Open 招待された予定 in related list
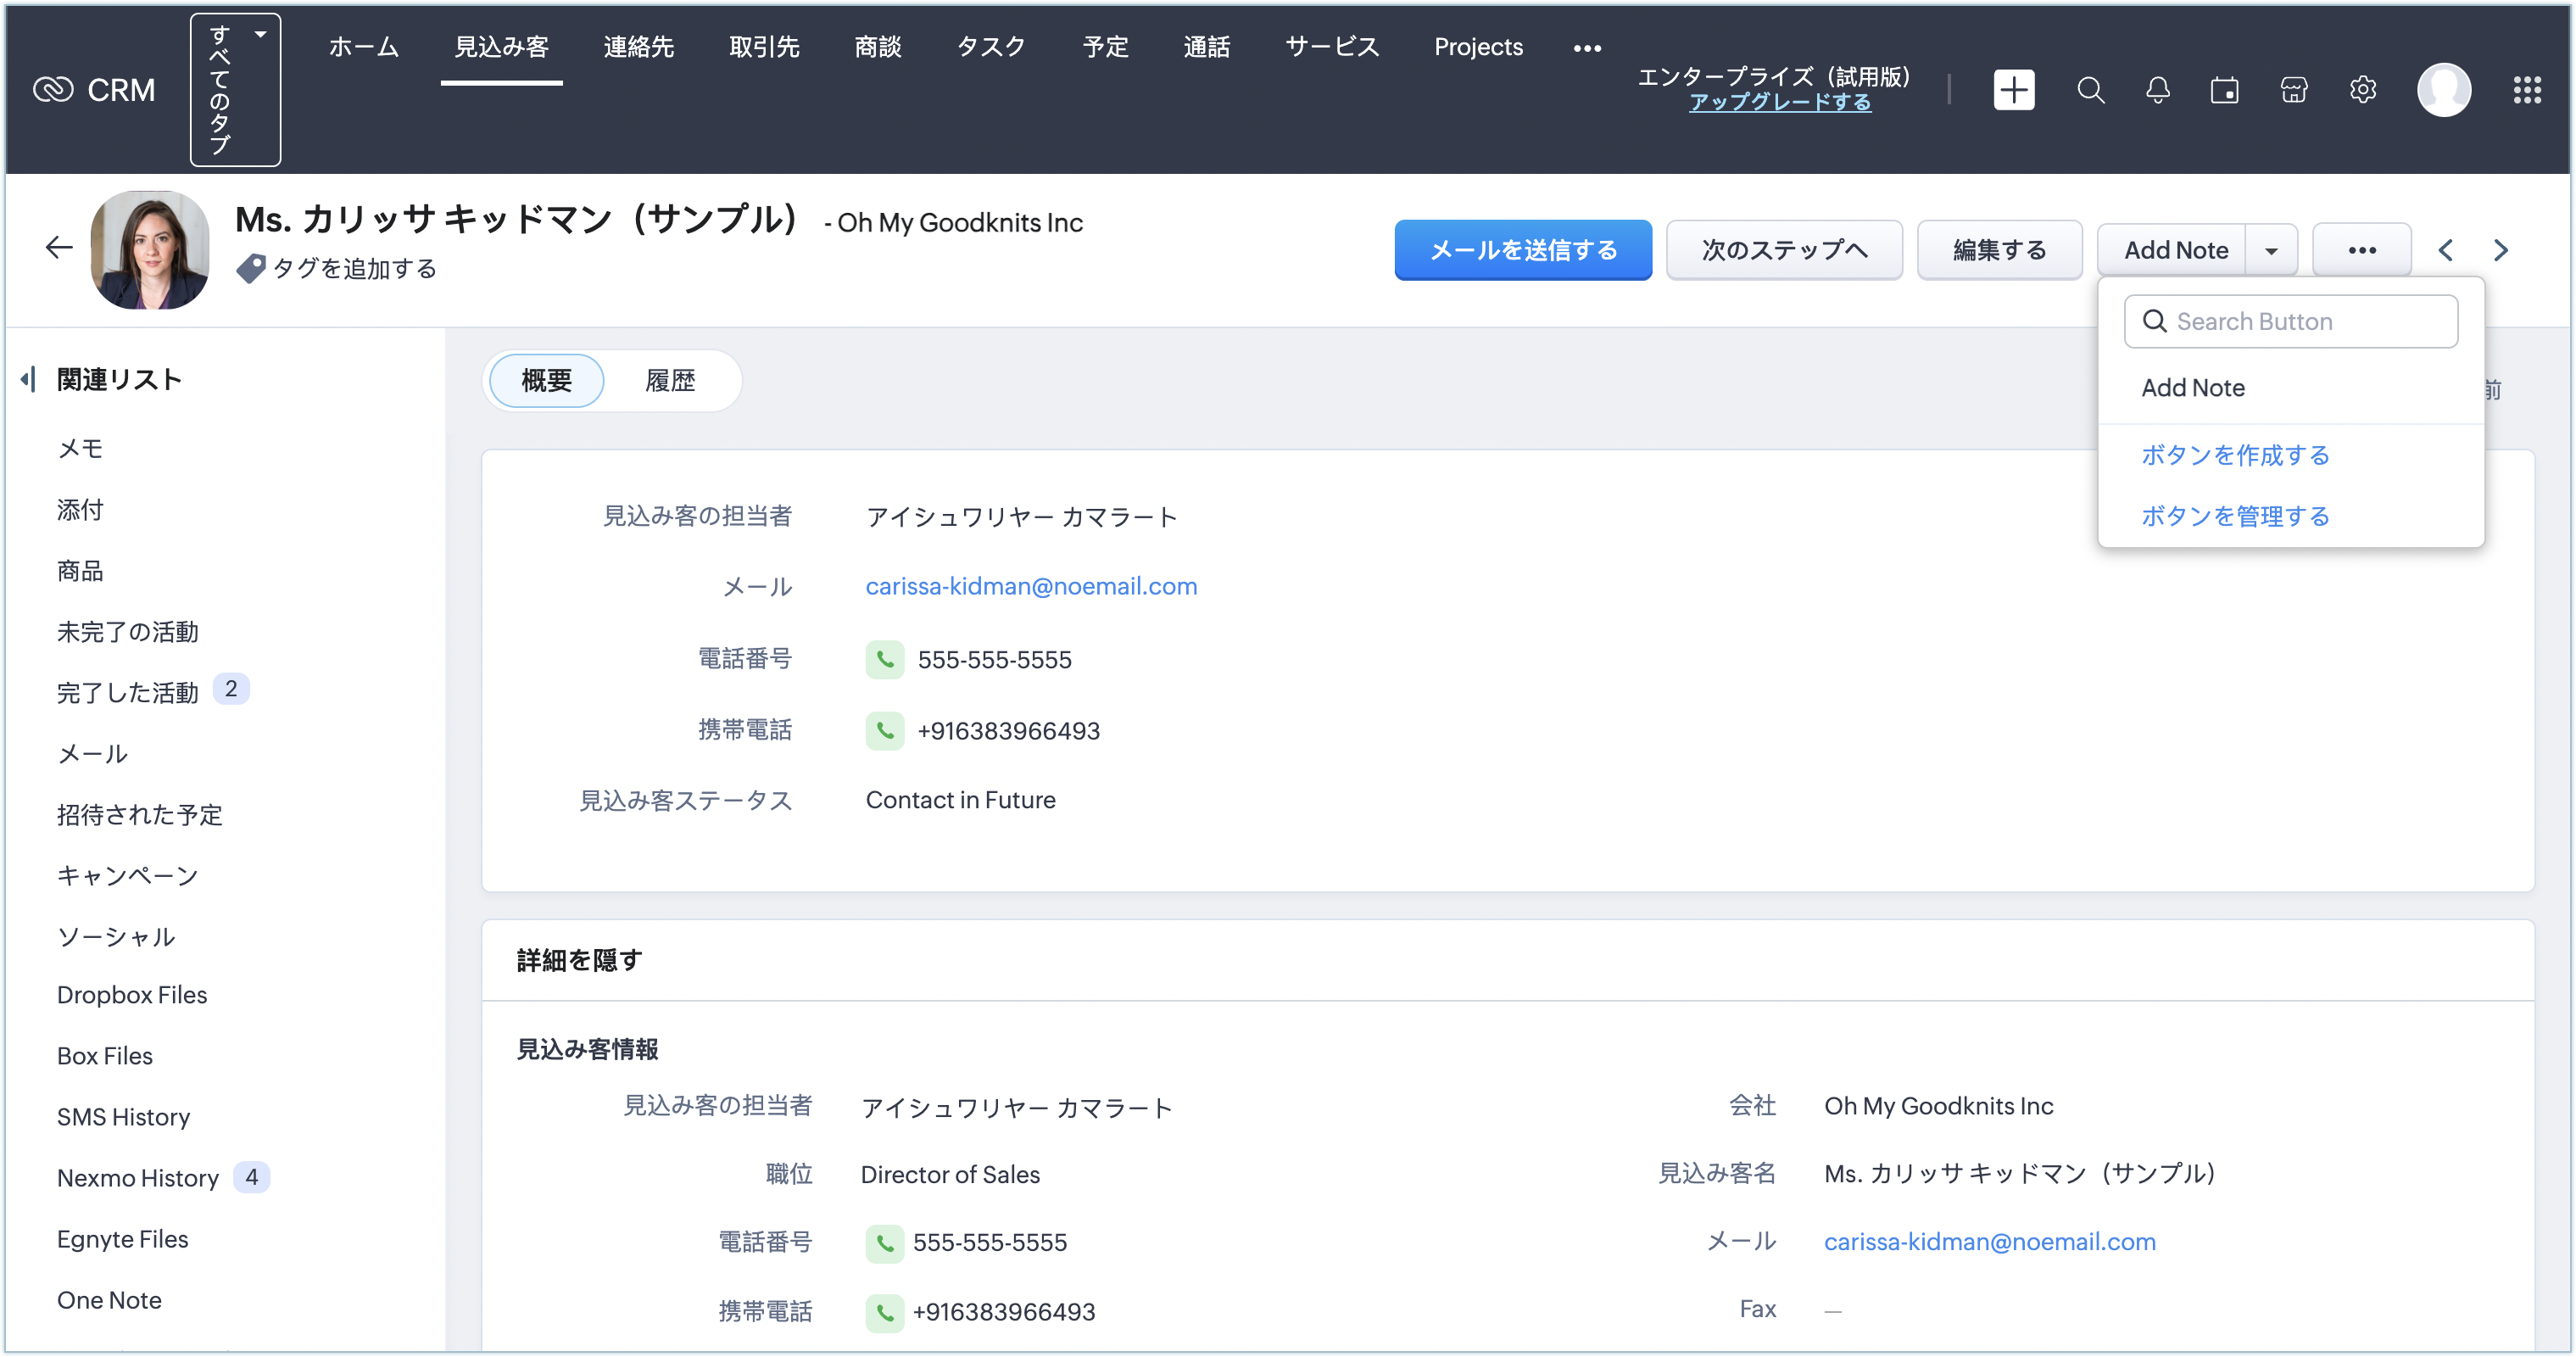 coord(139,815)
